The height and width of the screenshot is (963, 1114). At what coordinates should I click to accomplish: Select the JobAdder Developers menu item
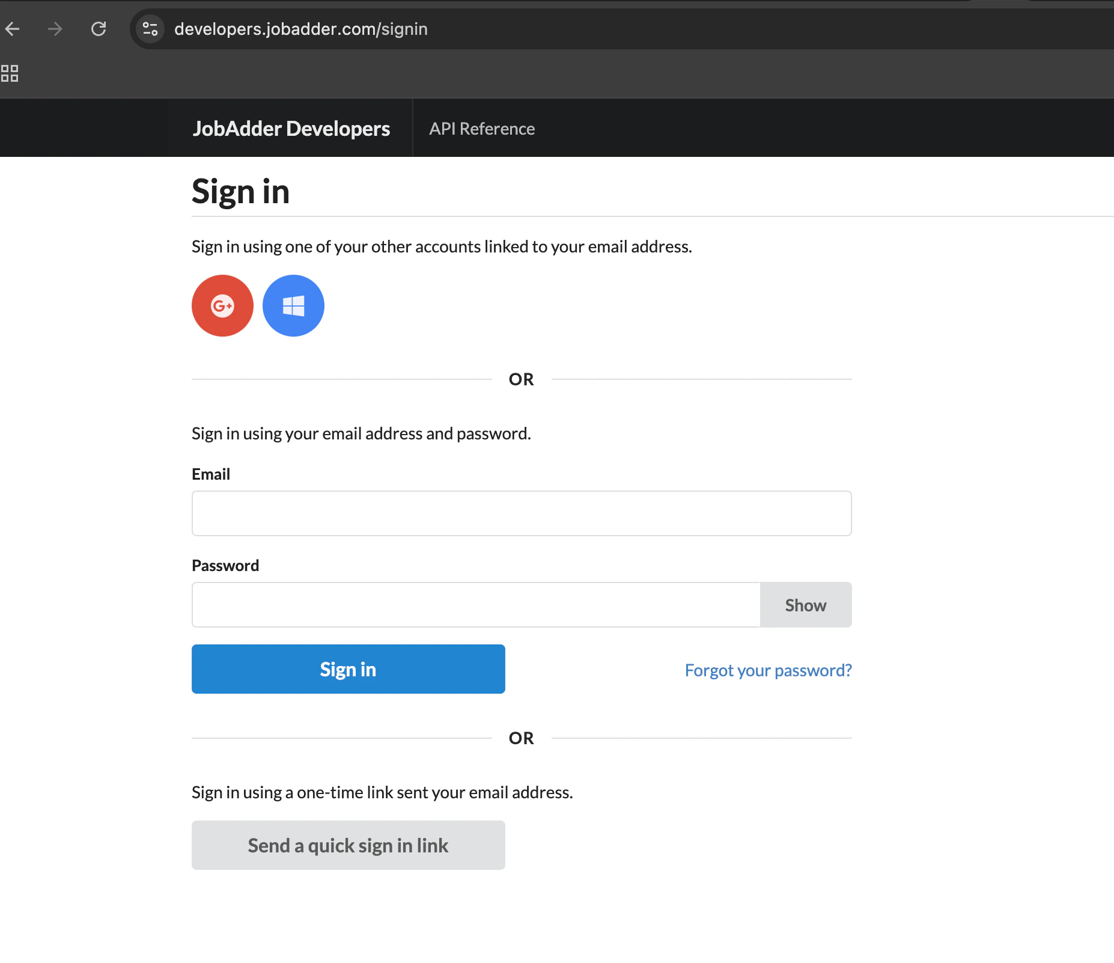pos(291,128)
